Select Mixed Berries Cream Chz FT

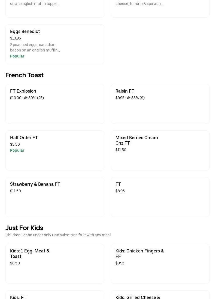click(160, 150)
